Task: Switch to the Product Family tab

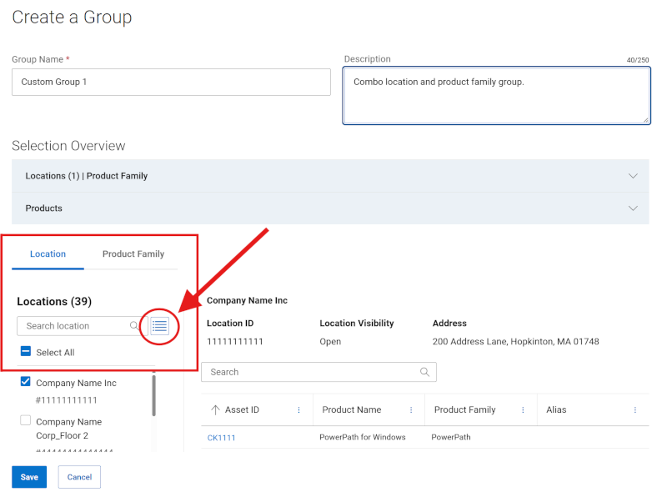Action: click(133, 254)
